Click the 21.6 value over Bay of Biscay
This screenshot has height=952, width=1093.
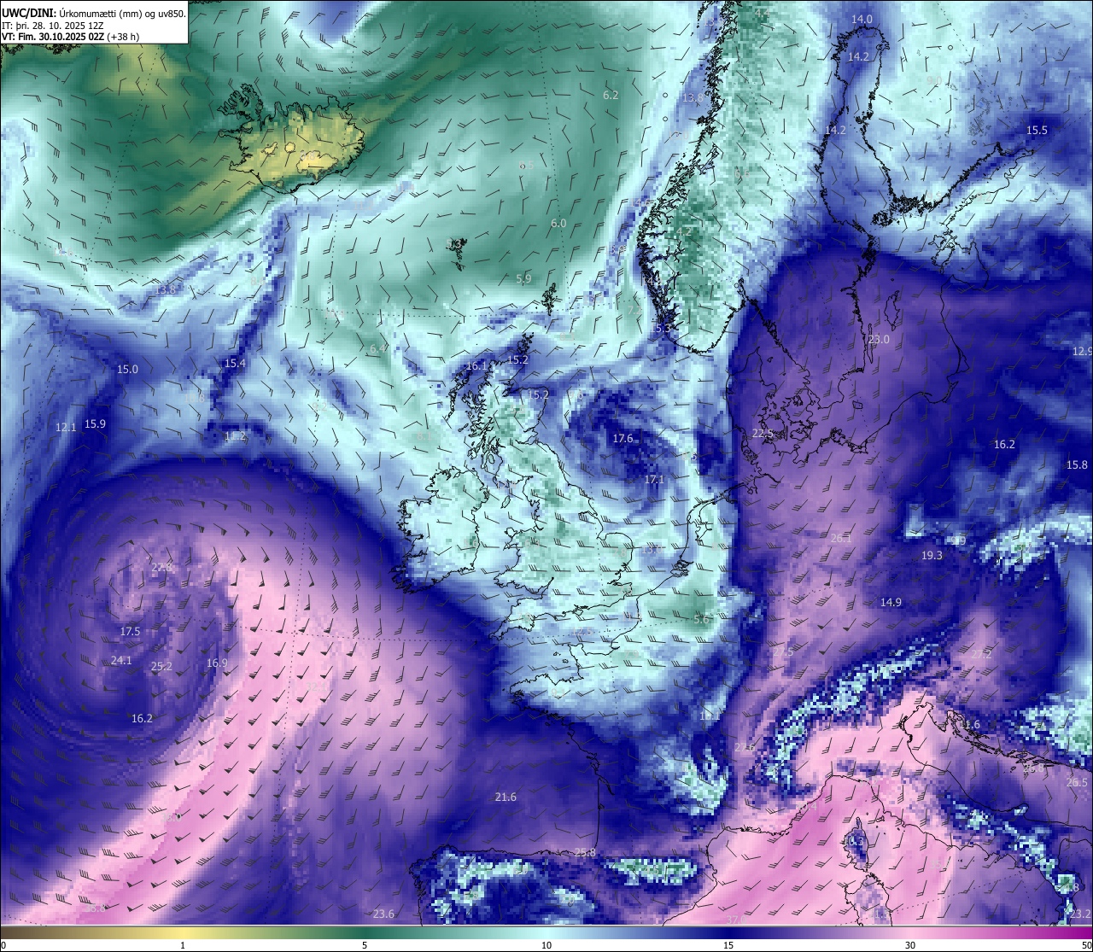pos(506,797)
